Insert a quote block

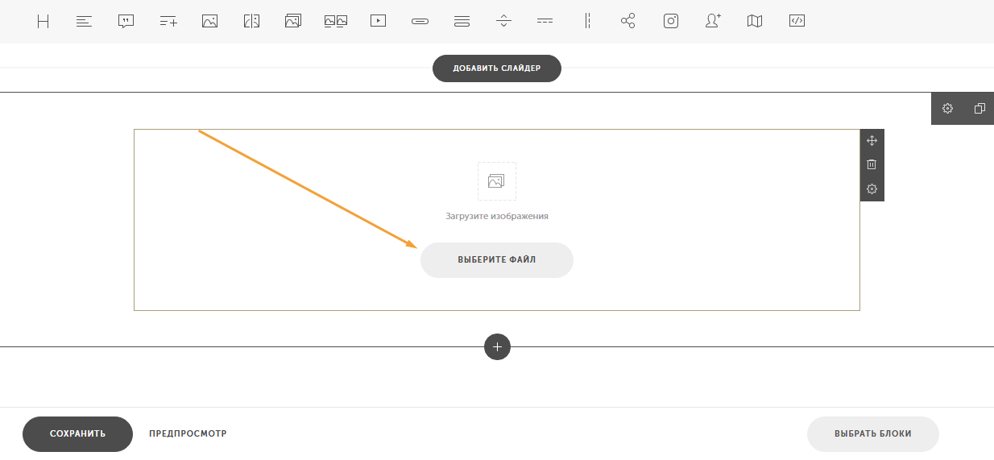(126, 22)
